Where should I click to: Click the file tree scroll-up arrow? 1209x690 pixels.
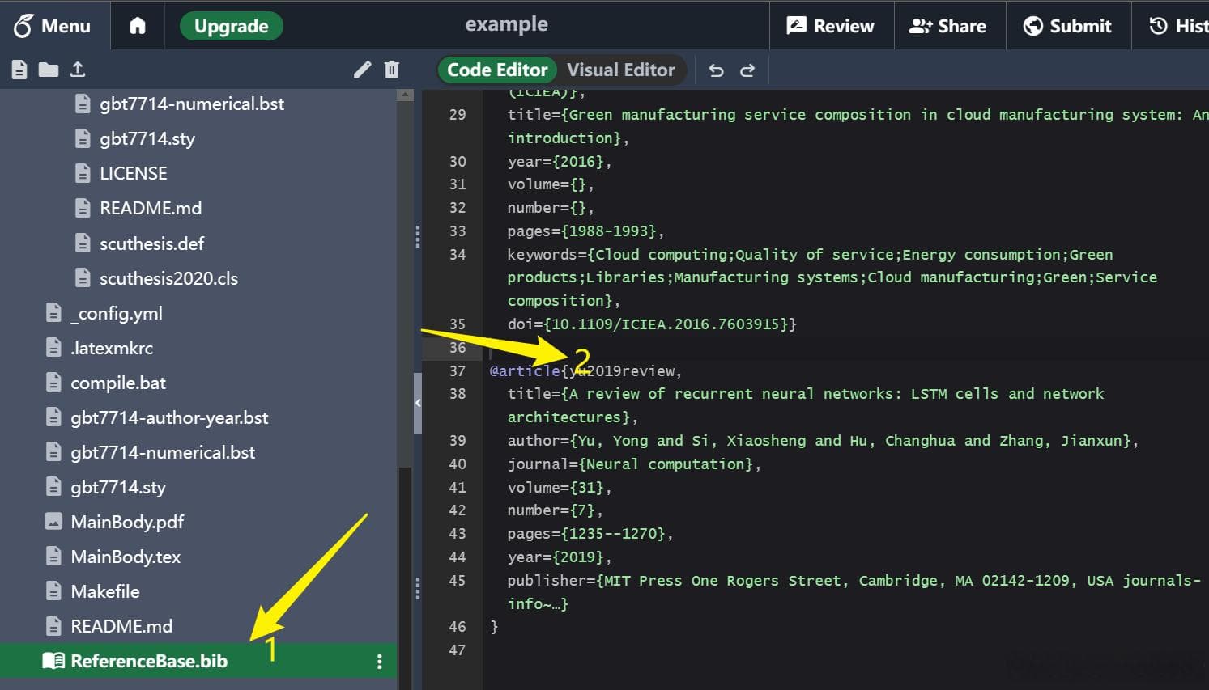(405, 95)
